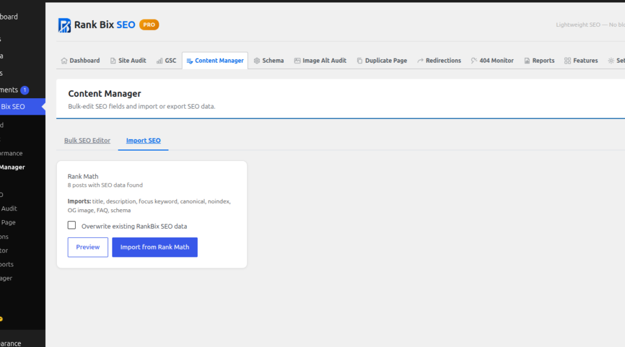Open the 404 Monitor submenu item in sidebar

click(4, 250)
